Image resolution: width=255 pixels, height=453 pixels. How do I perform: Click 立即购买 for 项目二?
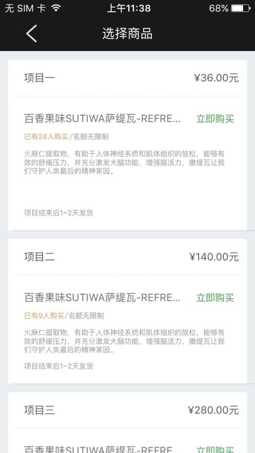tap(215, 298)
